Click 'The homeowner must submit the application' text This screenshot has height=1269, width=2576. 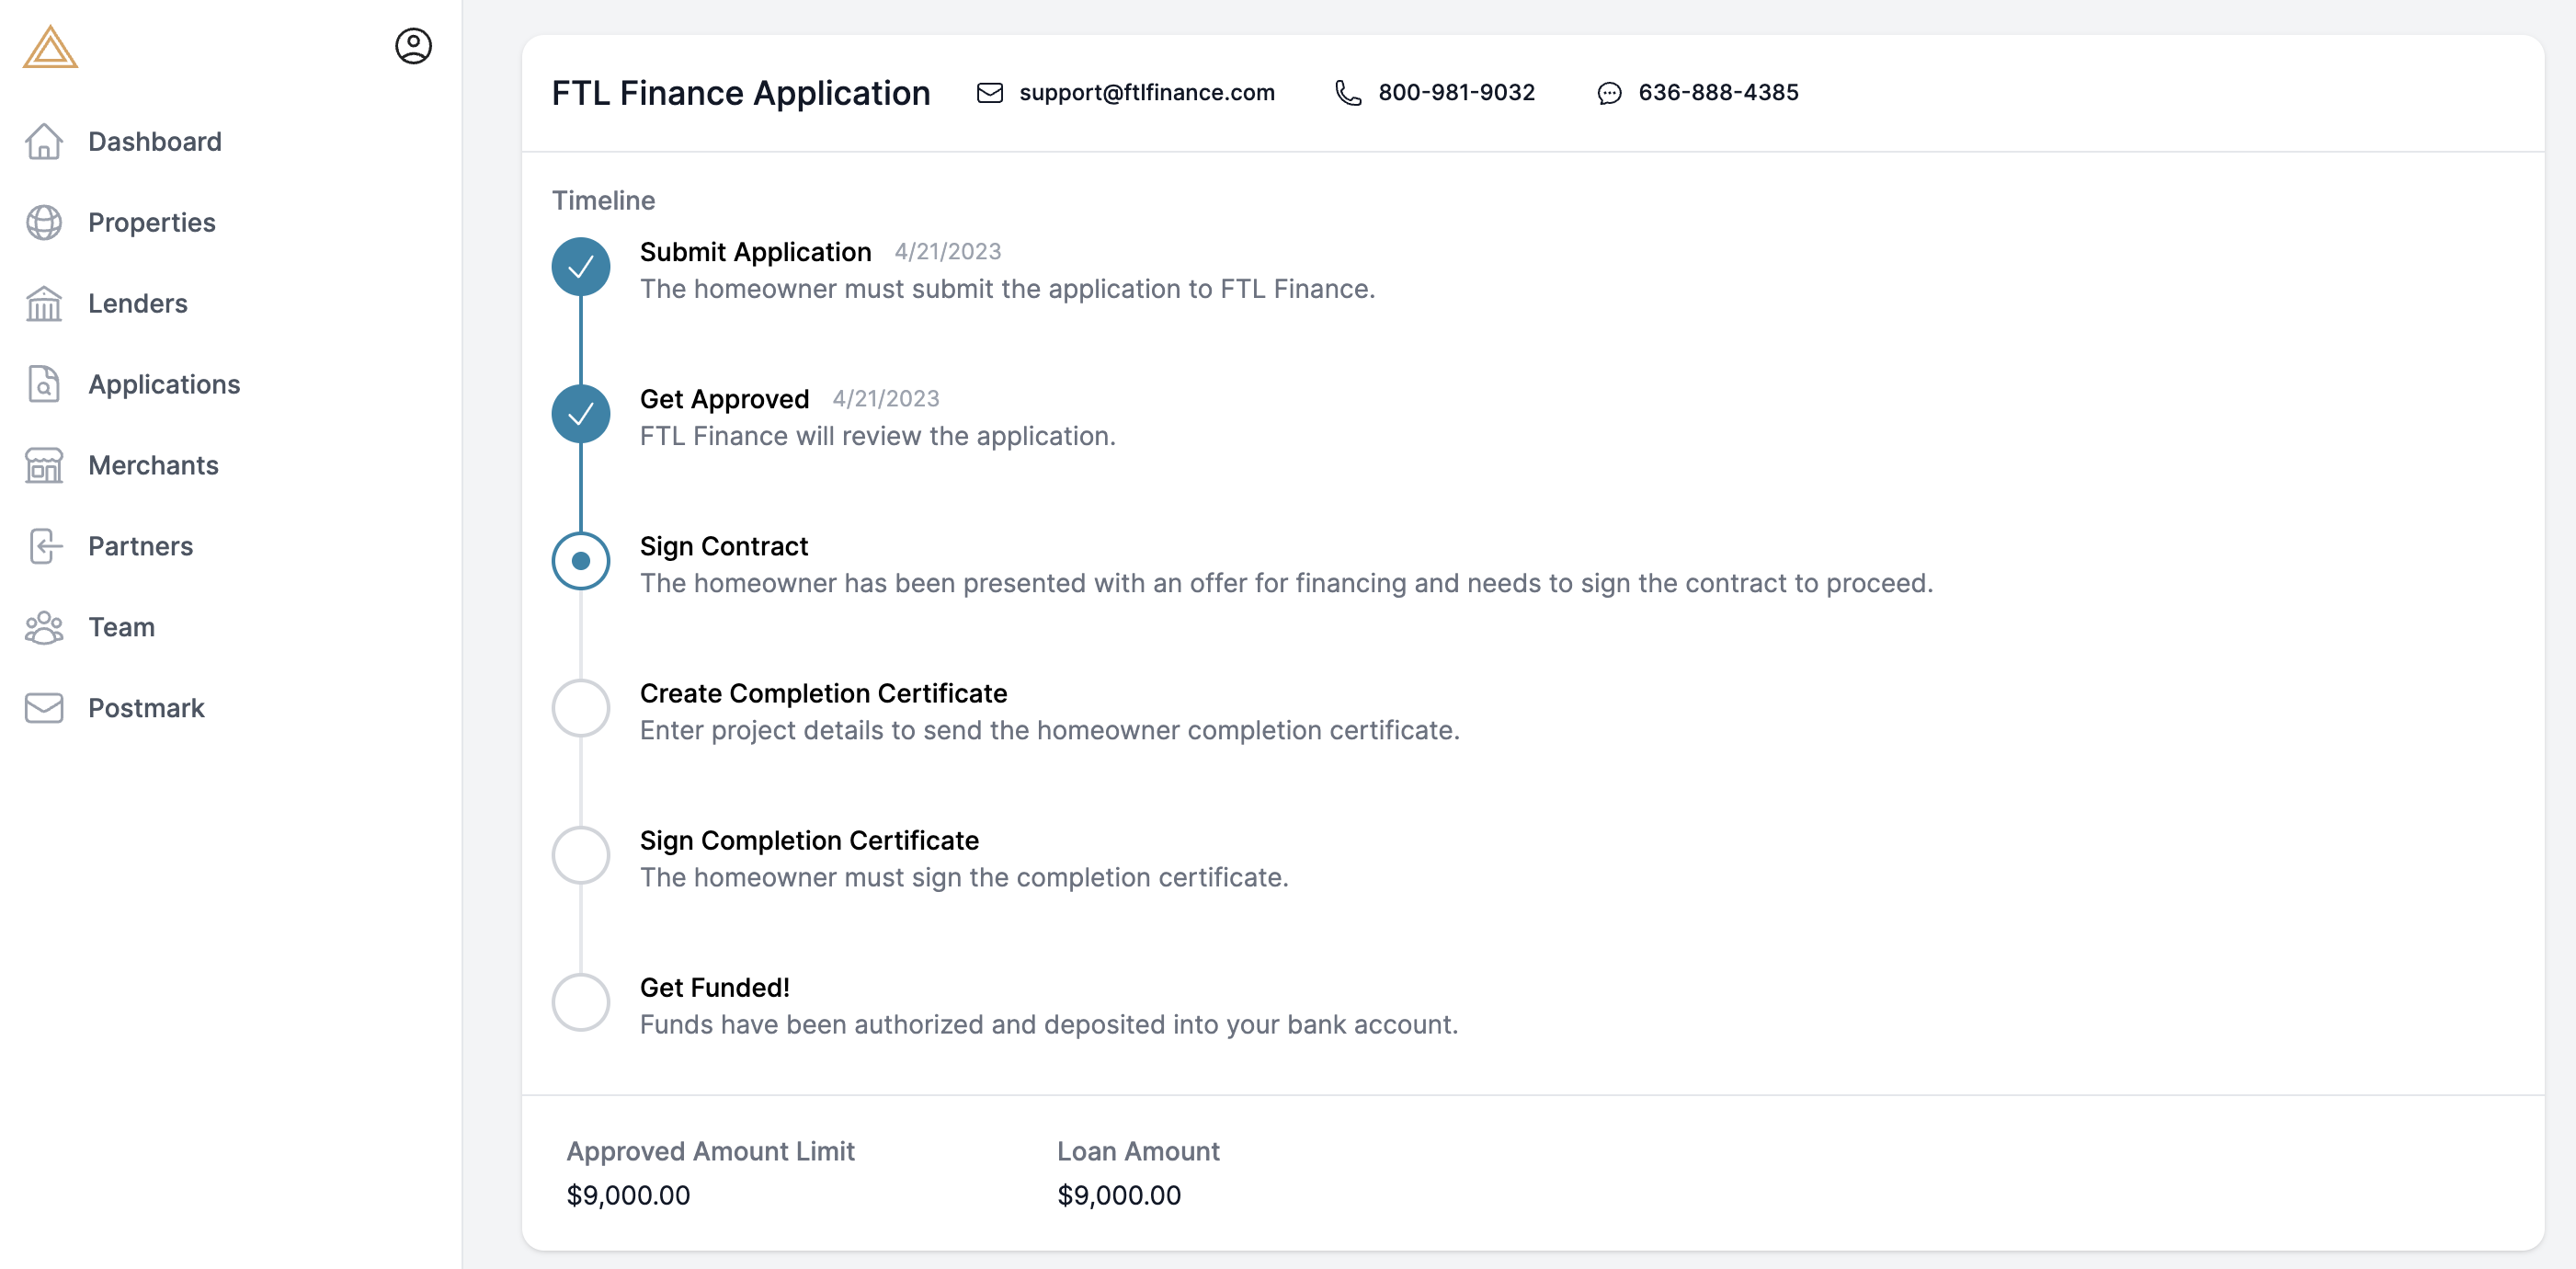click(x=1007, y=290)
